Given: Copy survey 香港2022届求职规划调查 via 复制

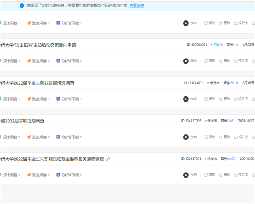Looking at the screenshot, I should 210,137.
